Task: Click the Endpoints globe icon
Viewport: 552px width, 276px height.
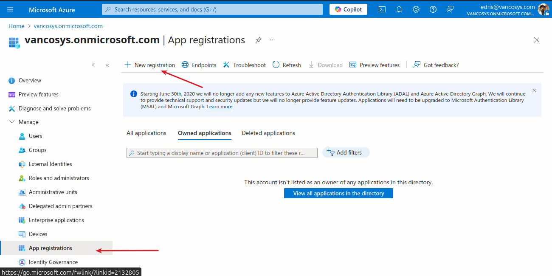Action: point(185,65)
